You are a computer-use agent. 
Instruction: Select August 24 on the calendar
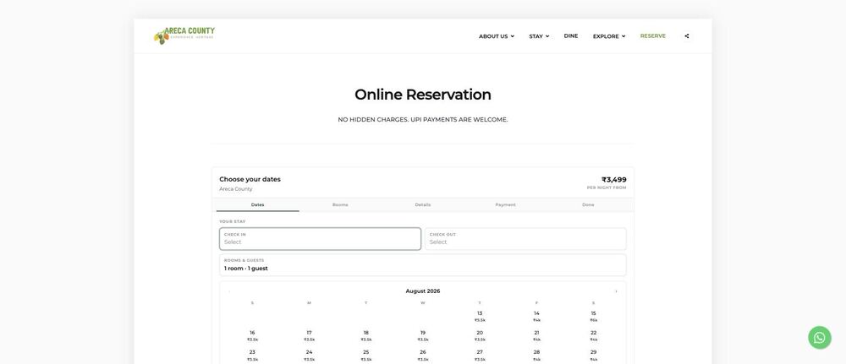point(309,356)
